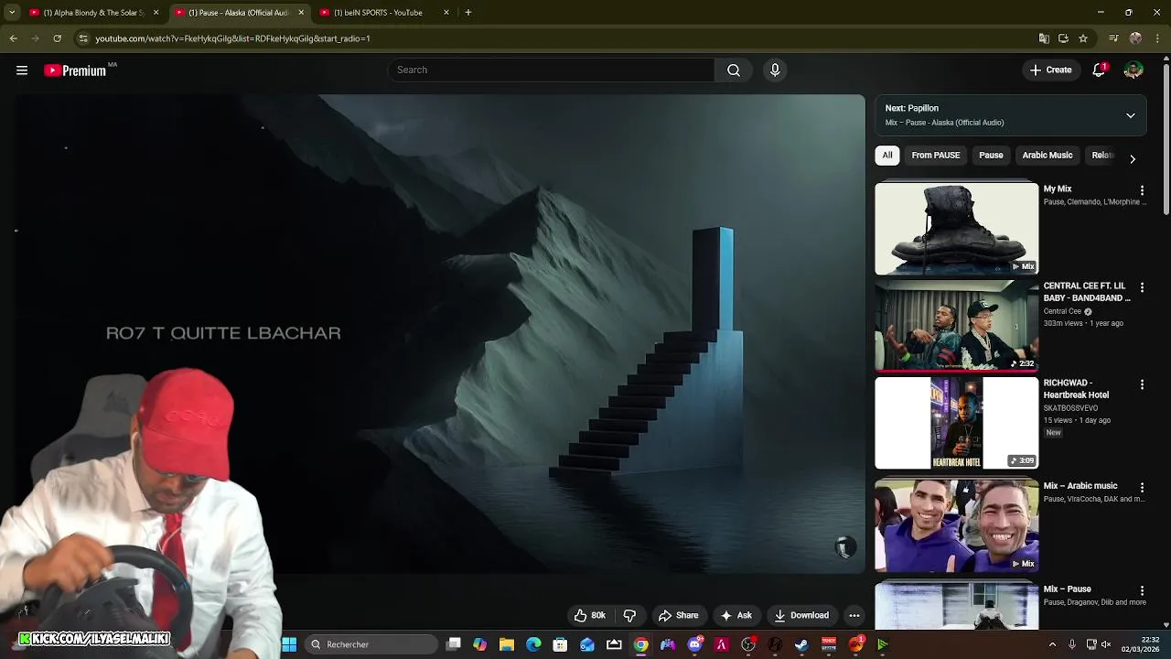Screen dimensions: 1171x659
Task: Select the All filter chip
Action: [x=886, y=156]
